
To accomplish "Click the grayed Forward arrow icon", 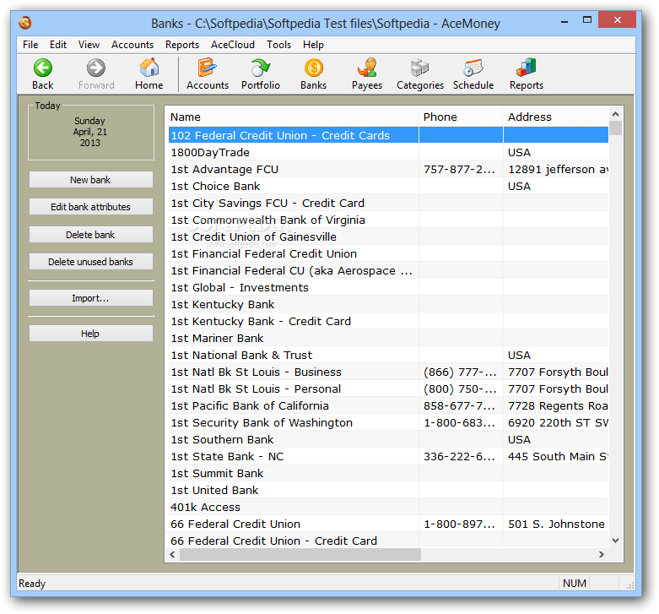I will point(96,68).
